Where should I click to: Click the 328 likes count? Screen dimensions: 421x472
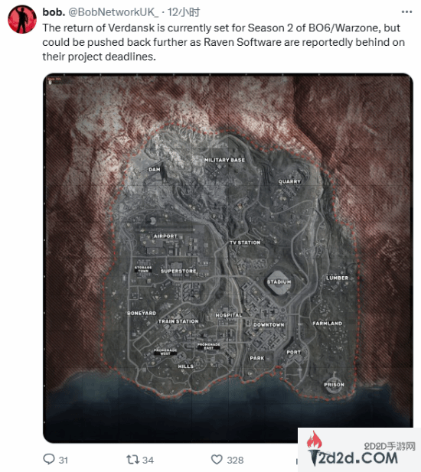pos(235,461)
